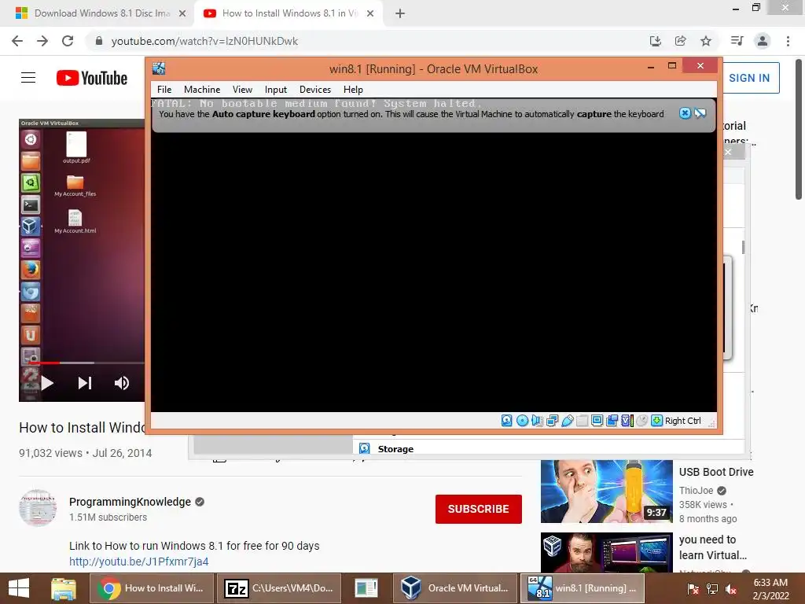The width and height of the screenshot is (805, 604).
Task: Open the YouTube hamburger guide menu
Action: pyautogui.click(x=28, y=78)
